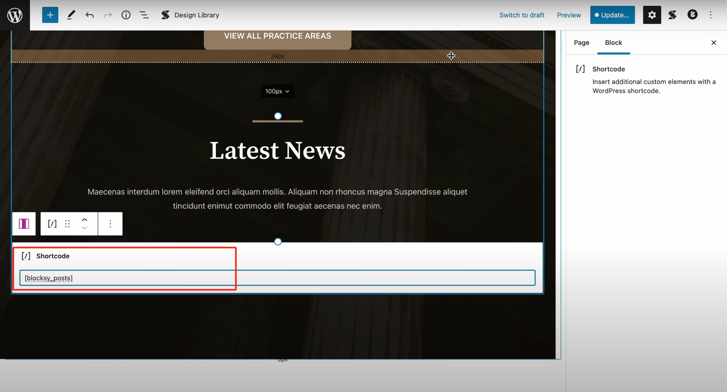Open the Stackable settings icon in top bar
The width and height of the screenshot is (727, 392).
pyautogui.click(x=672, y=15)
